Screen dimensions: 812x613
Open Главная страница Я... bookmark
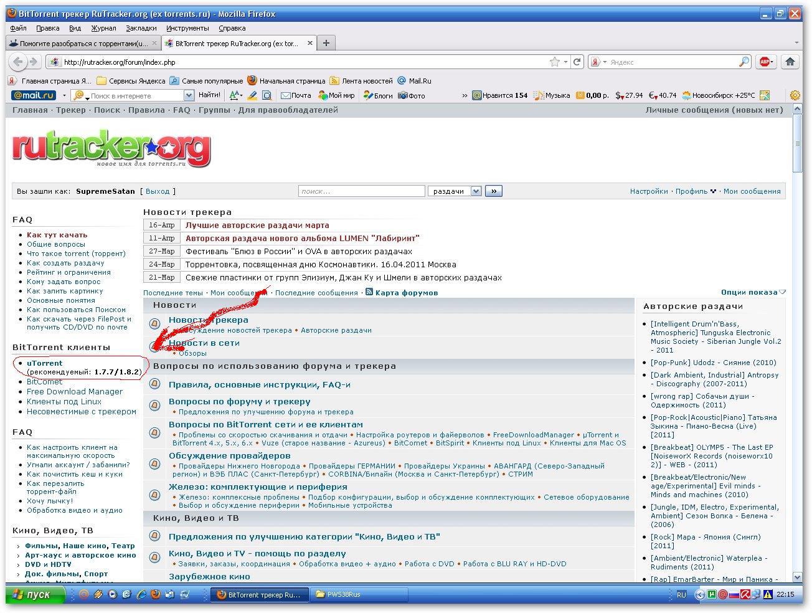click(x=50, y=80)
